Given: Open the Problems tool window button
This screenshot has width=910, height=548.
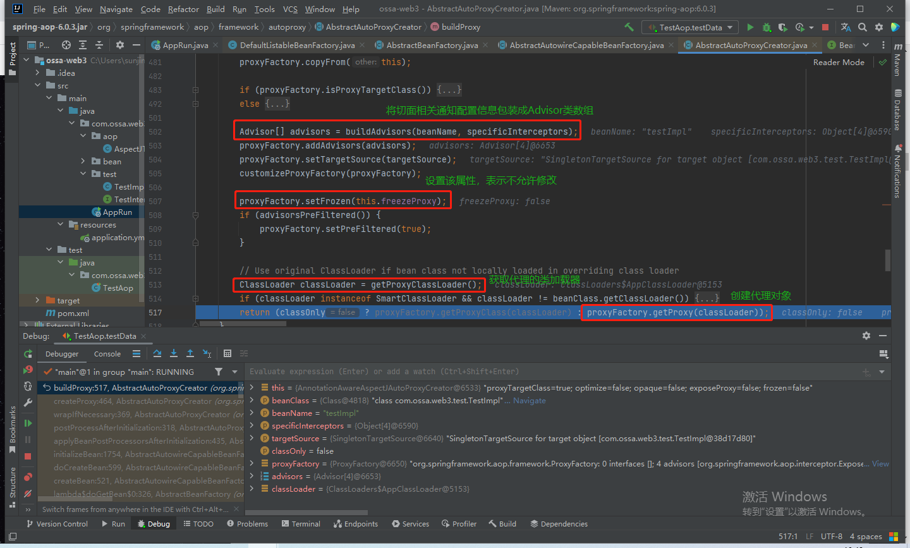Looking at the screenshot, I should tap(247, 523).
